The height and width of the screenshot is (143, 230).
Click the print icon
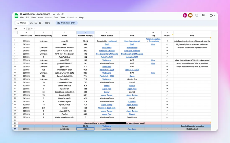coord(31,23)
